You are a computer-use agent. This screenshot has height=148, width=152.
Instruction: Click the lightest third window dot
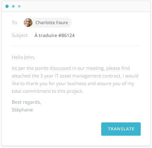(x=19, y=6)
